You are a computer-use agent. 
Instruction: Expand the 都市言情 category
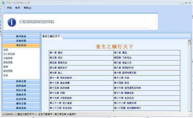(x=21, y=104)
